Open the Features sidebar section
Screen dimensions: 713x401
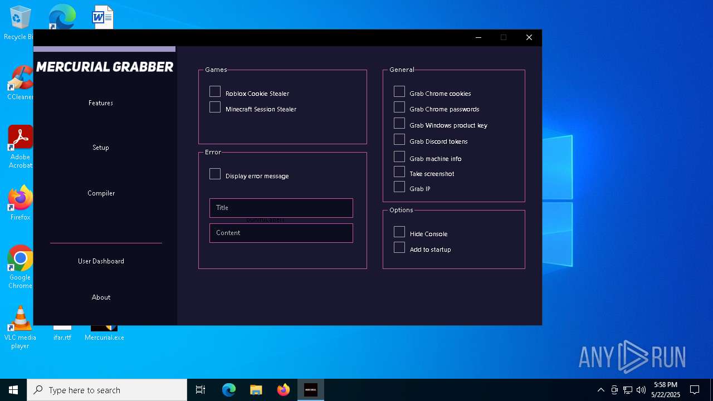tap(101, 103)
